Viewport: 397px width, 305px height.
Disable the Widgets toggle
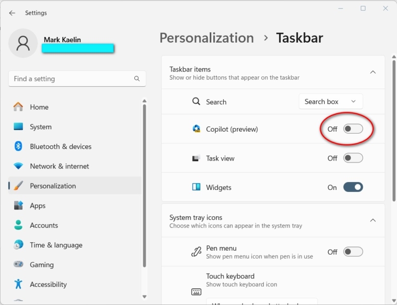pyautogui.click(x=353, y=187)
